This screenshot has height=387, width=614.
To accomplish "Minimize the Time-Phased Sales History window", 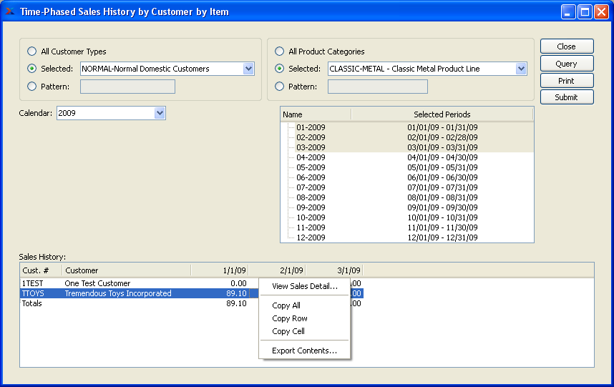I will click(568, 12).
